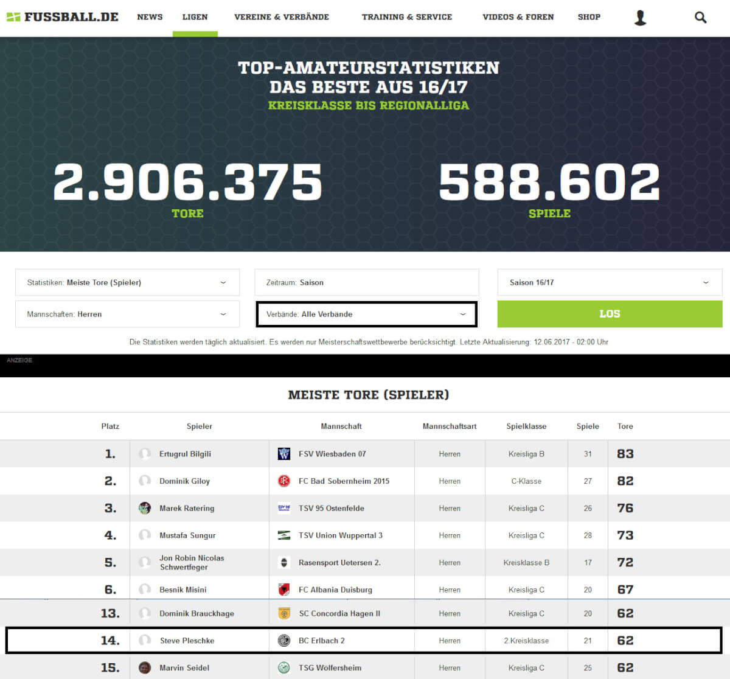730x679 pixels.
Task: Click the SC Concordia Hagen II crest
Action: pos(284,613)
